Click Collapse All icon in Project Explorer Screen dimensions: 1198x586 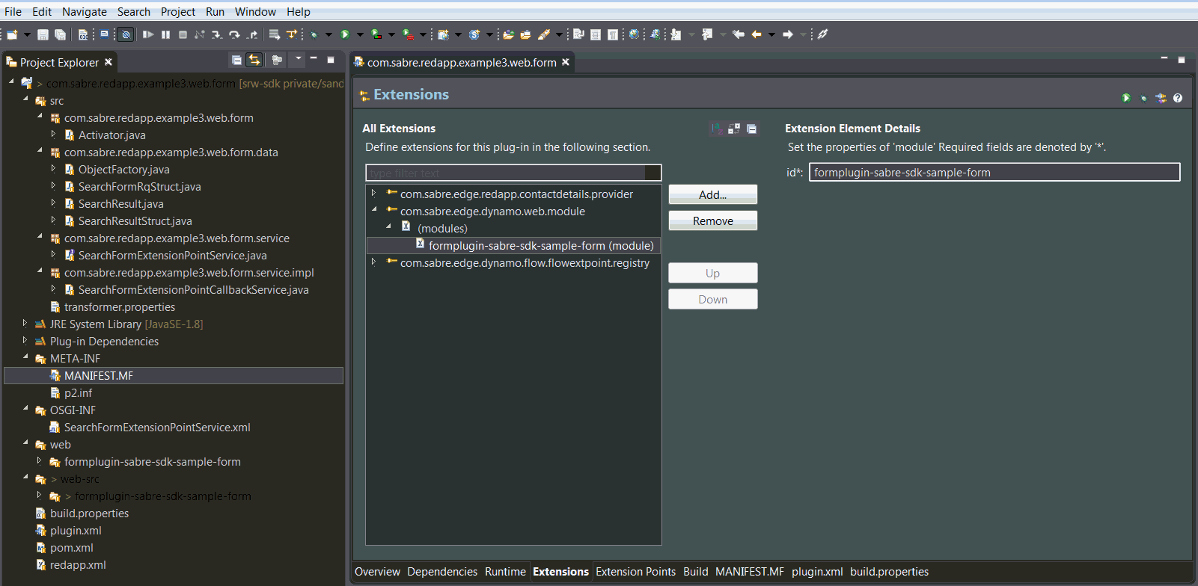[x=236, y=60]
